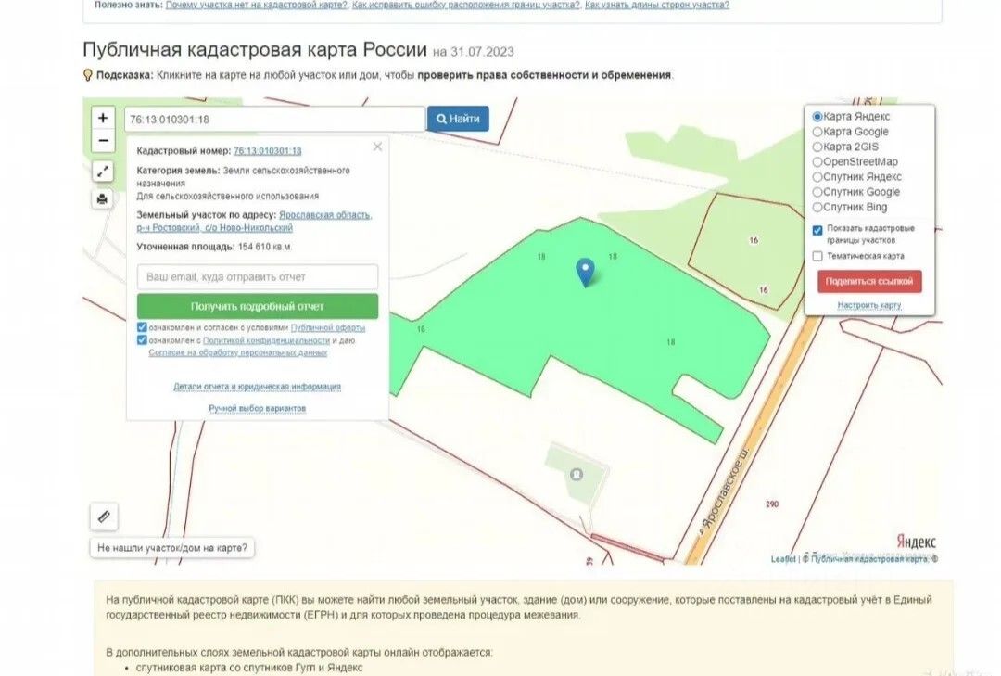
Task: Select Карта Яндекс radio option
Action: point(817,116)
